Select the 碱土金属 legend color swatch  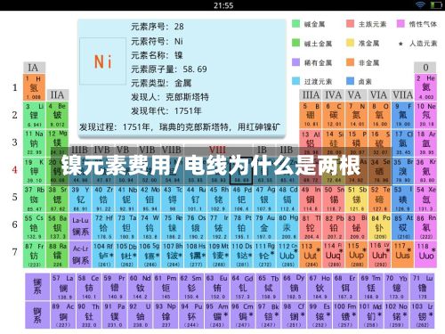click(295, 43)
